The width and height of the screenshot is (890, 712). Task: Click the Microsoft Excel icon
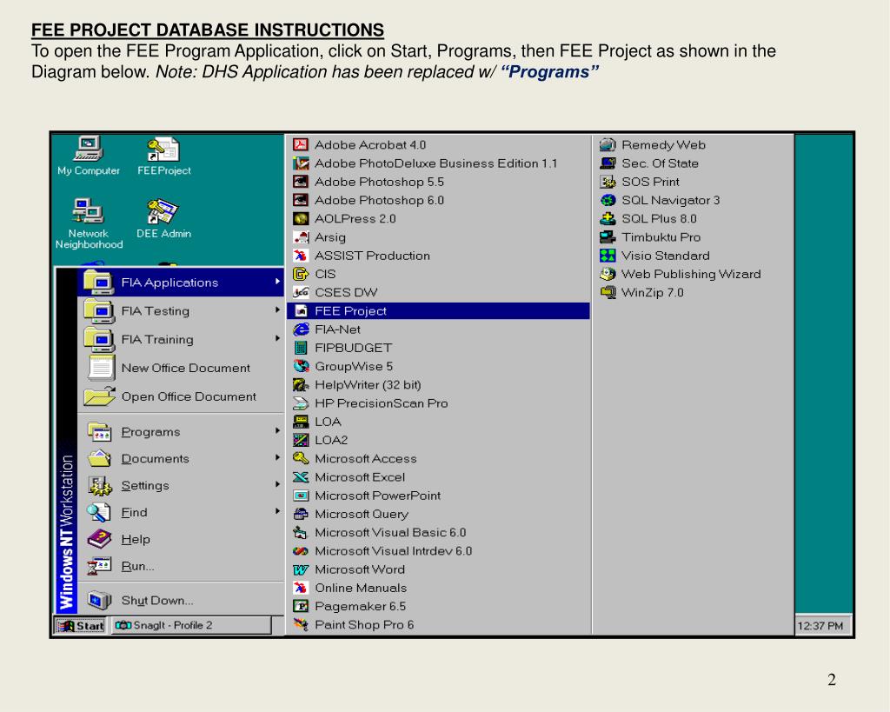[x=300, y=477]
